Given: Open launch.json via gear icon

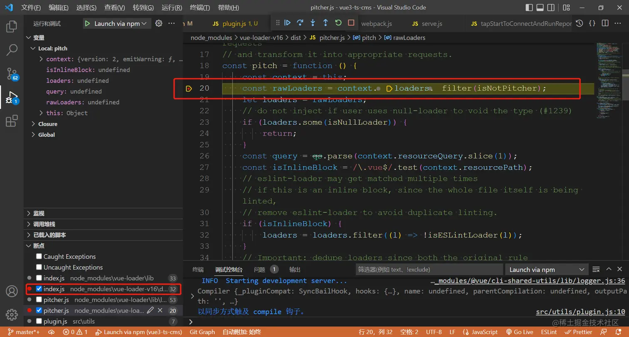Looking at the screenshot, I should click(x=158, y=24).
